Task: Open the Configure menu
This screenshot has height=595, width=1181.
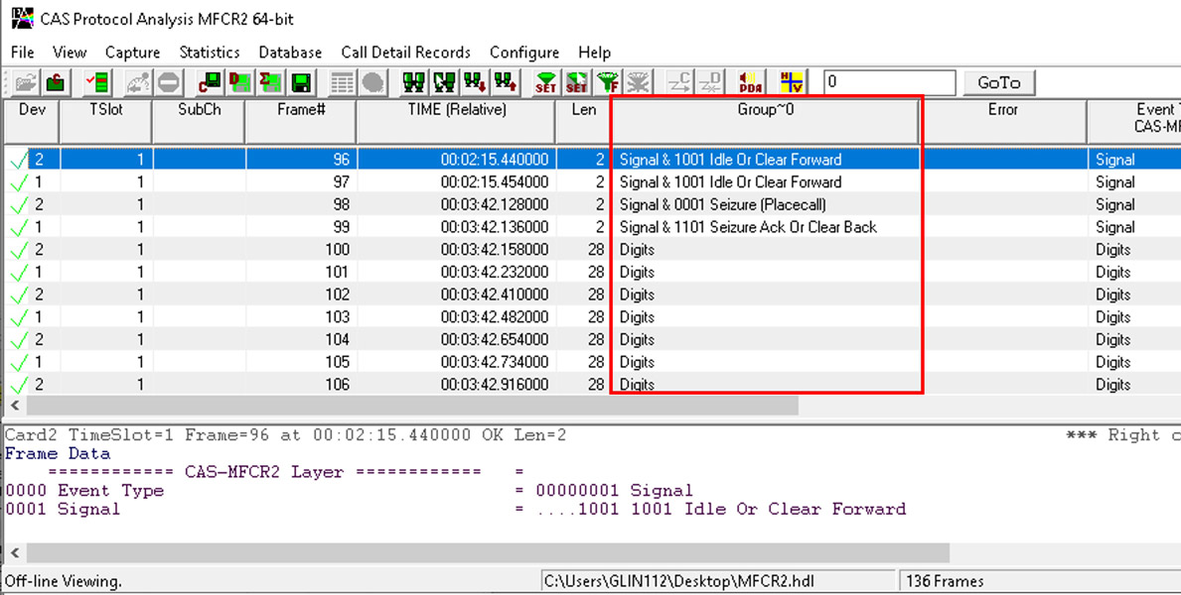Action: 524,53
